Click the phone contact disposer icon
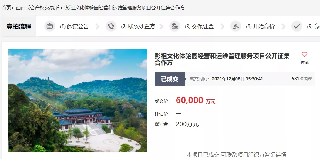 coord(111,26)
